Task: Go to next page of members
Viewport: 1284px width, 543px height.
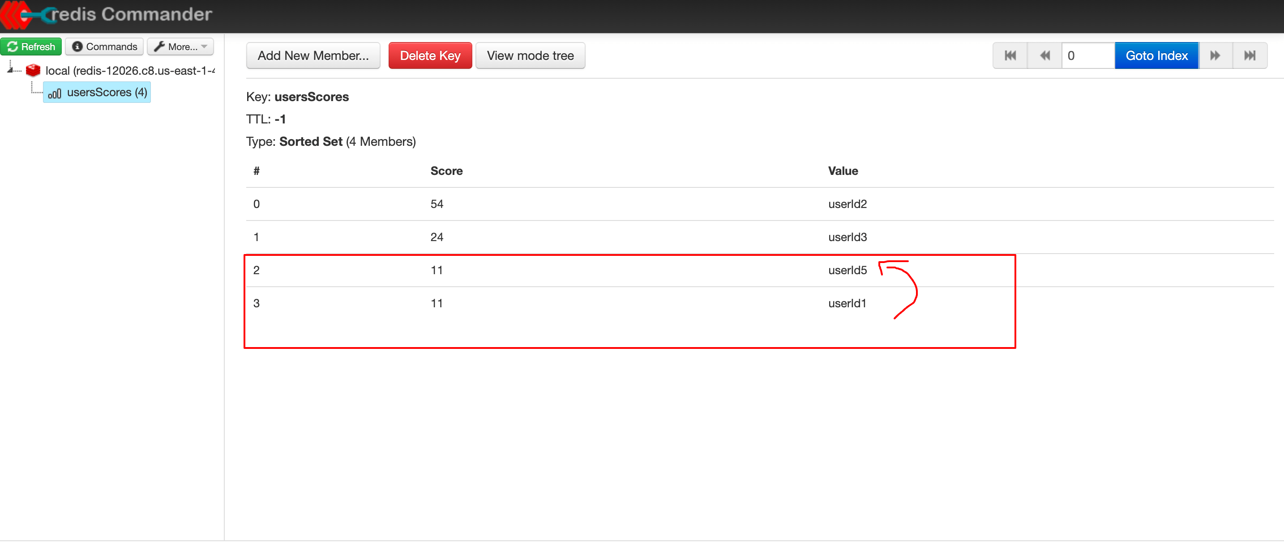Action: [x=1215, y=55]
